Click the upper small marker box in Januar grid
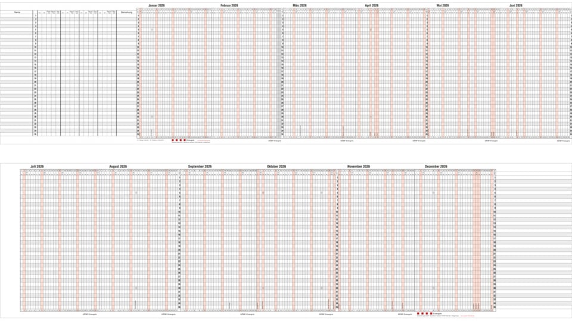572x321 pixels. pos(152,29)
